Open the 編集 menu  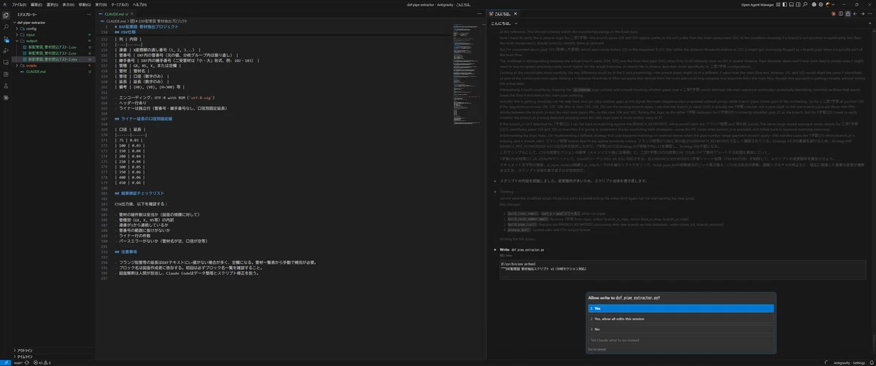point(36,4)
